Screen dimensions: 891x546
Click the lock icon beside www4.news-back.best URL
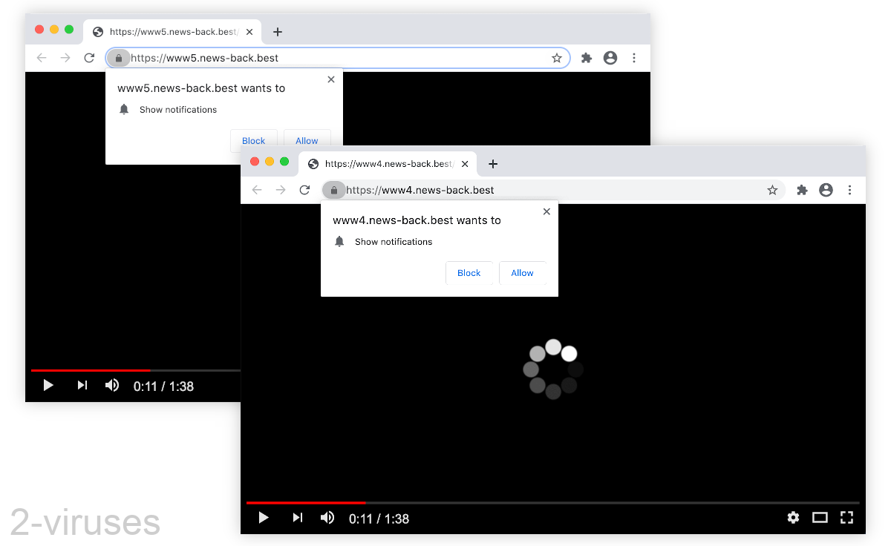[x=334, y=190]
